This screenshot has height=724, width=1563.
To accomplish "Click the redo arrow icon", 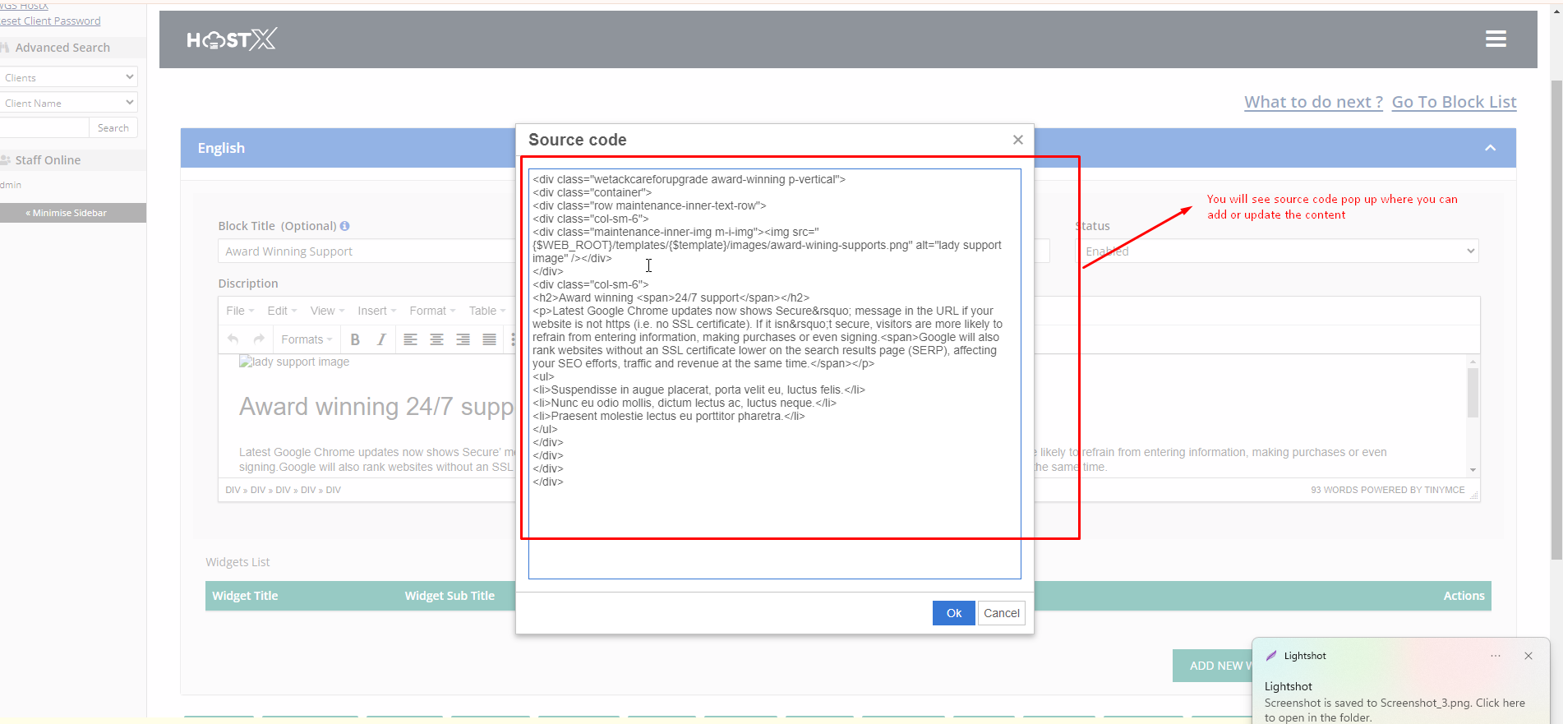I will (259, 339).
